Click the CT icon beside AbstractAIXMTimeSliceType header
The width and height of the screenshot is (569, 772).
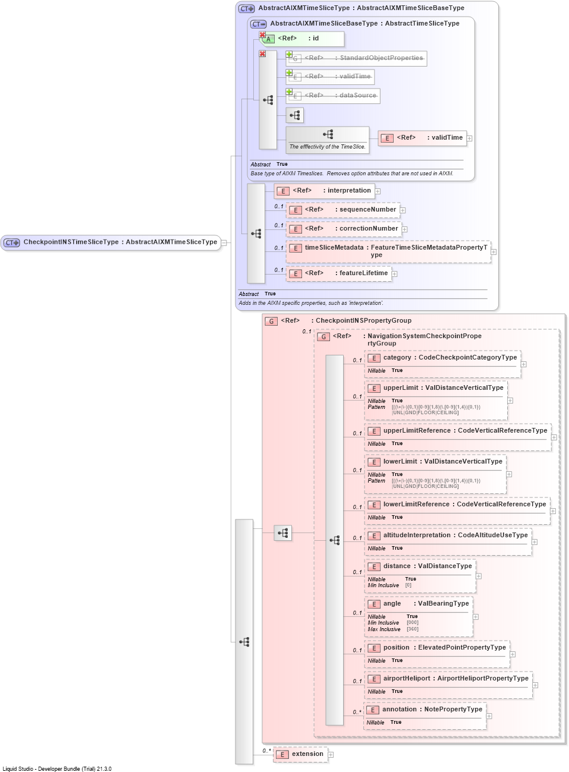click(247, 9)
